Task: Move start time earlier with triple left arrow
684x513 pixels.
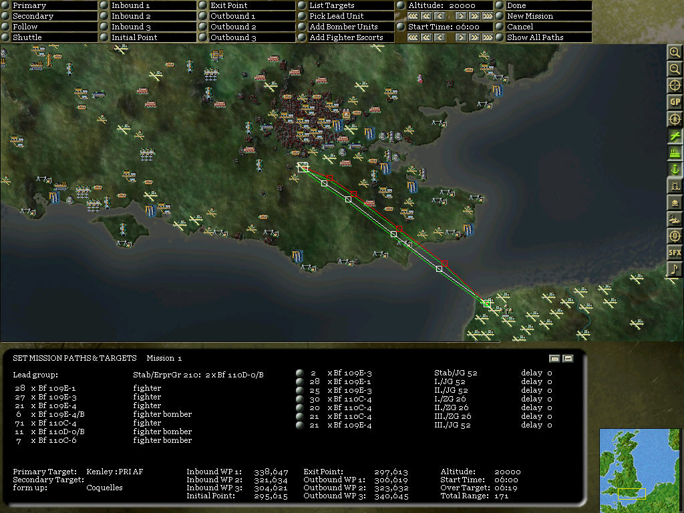Action: (413, 37)
